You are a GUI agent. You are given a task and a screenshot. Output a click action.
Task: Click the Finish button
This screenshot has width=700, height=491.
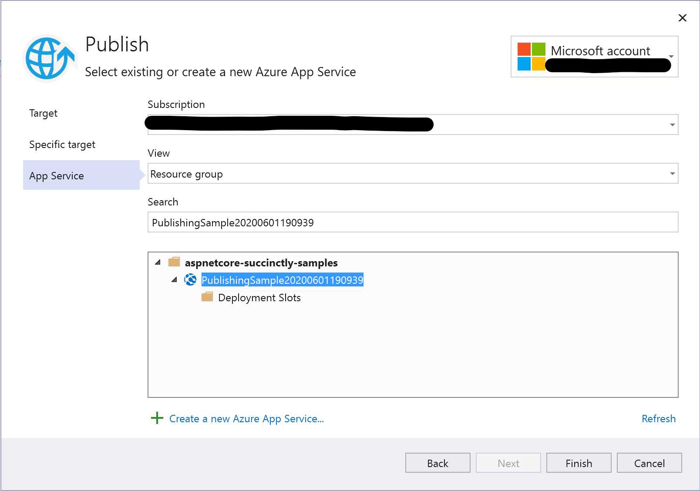579,463
